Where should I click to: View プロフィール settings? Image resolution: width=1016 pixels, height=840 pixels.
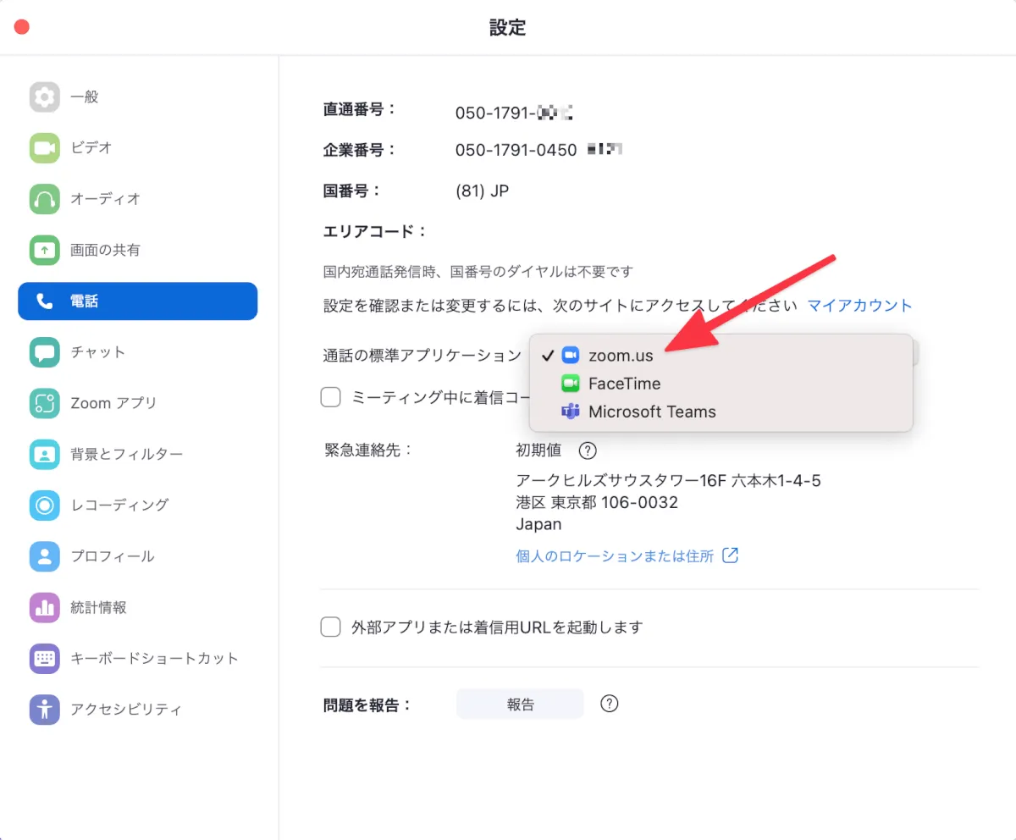point(137,556)
